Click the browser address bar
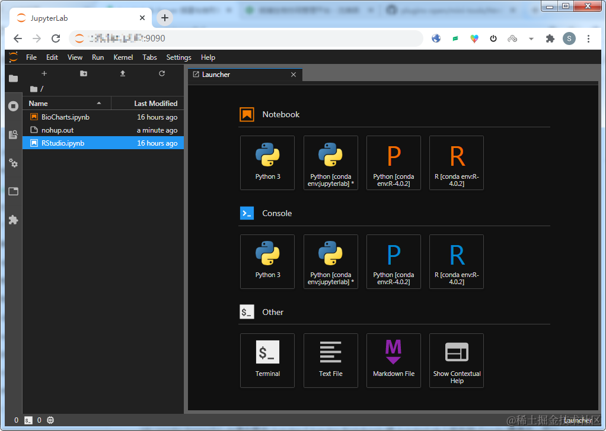606x431 pixels. [246, 38]
